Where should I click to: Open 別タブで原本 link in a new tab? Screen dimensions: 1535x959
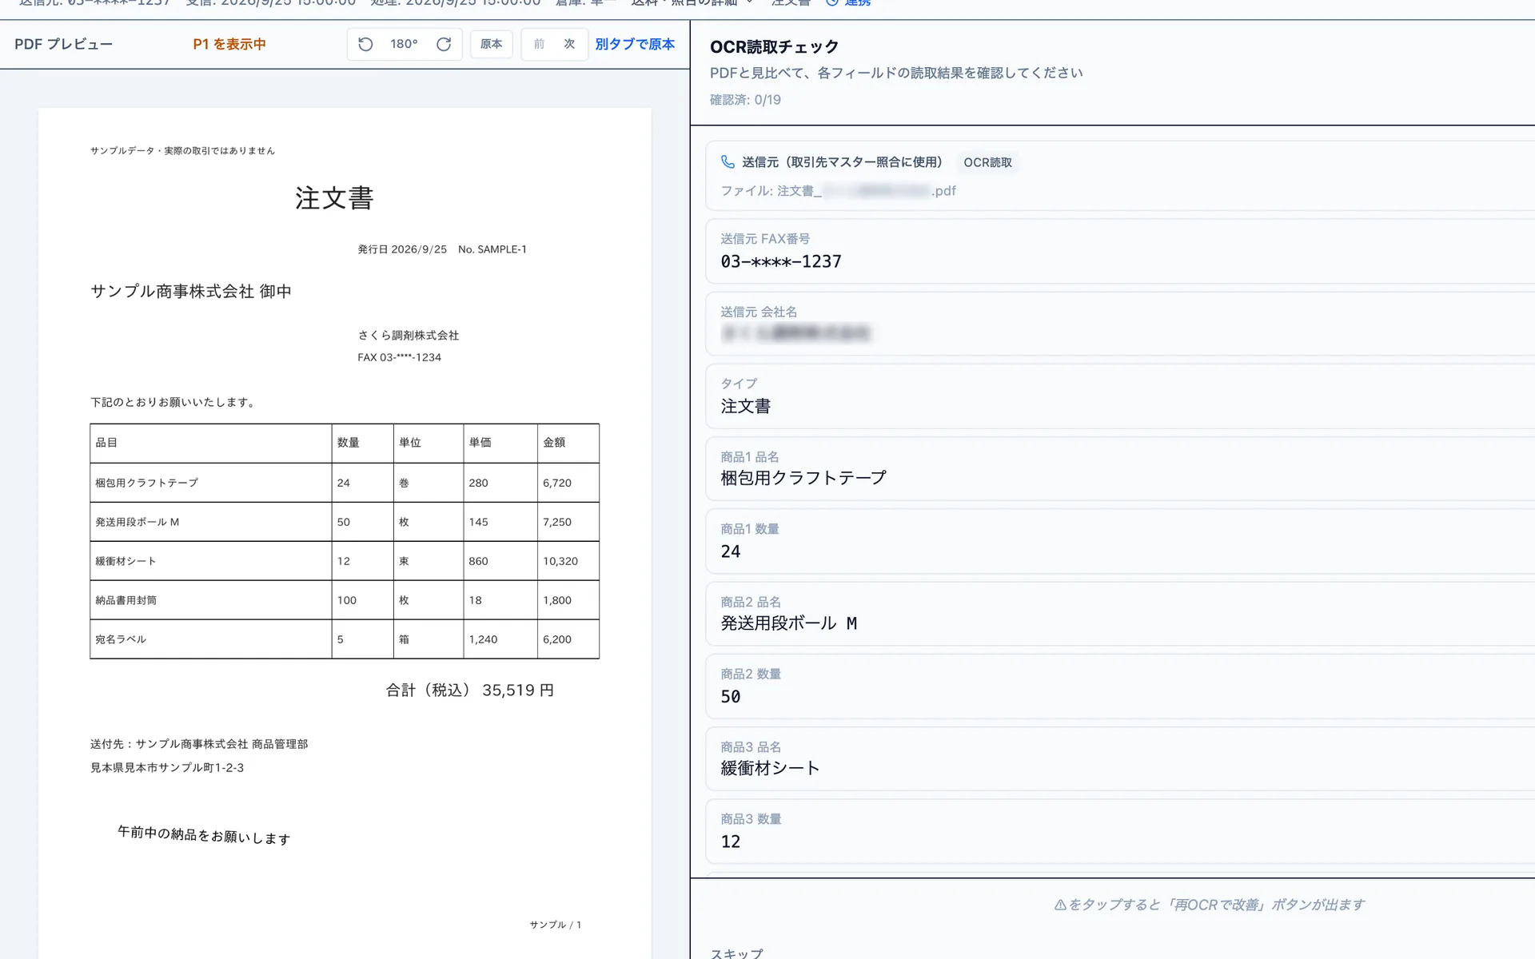pos(635,44)
